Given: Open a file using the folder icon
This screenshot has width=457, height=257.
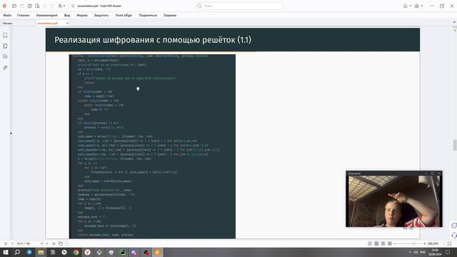Looking at the screenshot, I should [14, 6].
